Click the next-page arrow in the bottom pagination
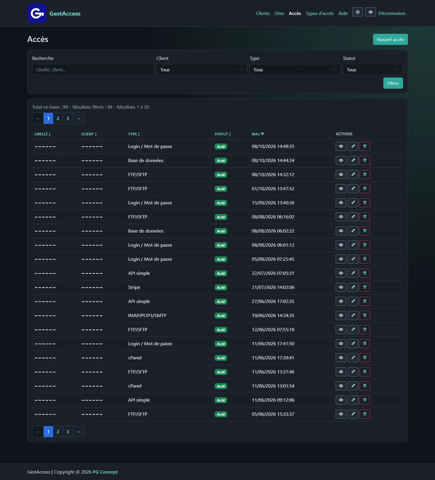This screenshot has height=480, width=435. (78, 432)
